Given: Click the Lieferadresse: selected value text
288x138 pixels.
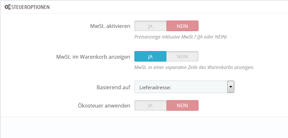Looking at the screenshot, I should 155,87.
